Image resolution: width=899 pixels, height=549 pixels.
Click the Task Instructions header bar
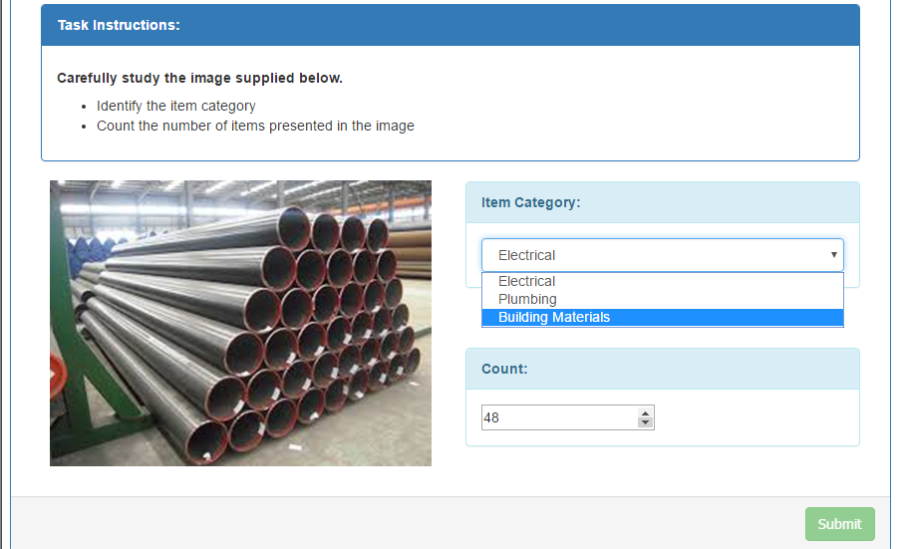coord(450,25)
